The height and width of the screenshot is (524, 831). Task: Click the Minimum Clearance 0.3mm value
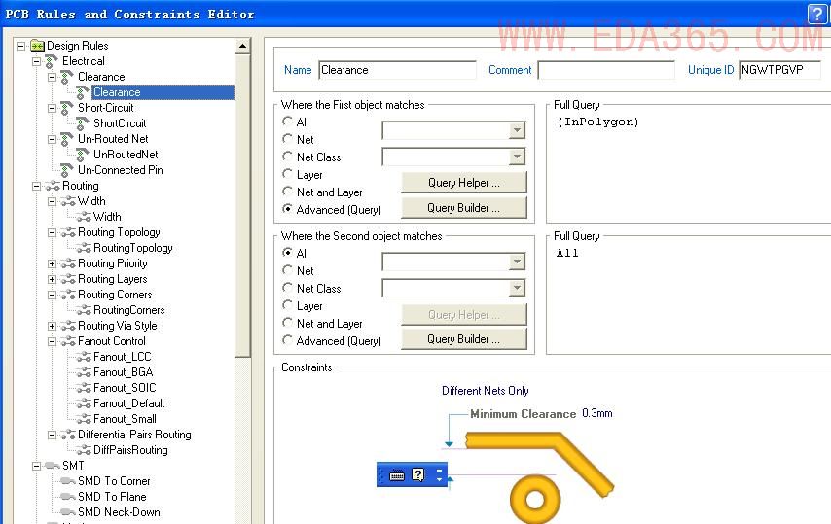pyautogui.click(x=597, y=413)
